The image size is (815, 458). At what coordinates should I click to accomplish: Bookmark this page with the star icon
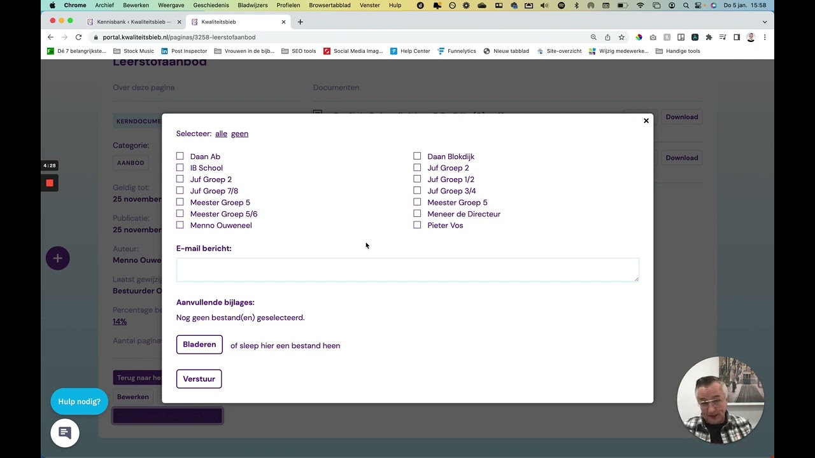(x=621, y=37)
